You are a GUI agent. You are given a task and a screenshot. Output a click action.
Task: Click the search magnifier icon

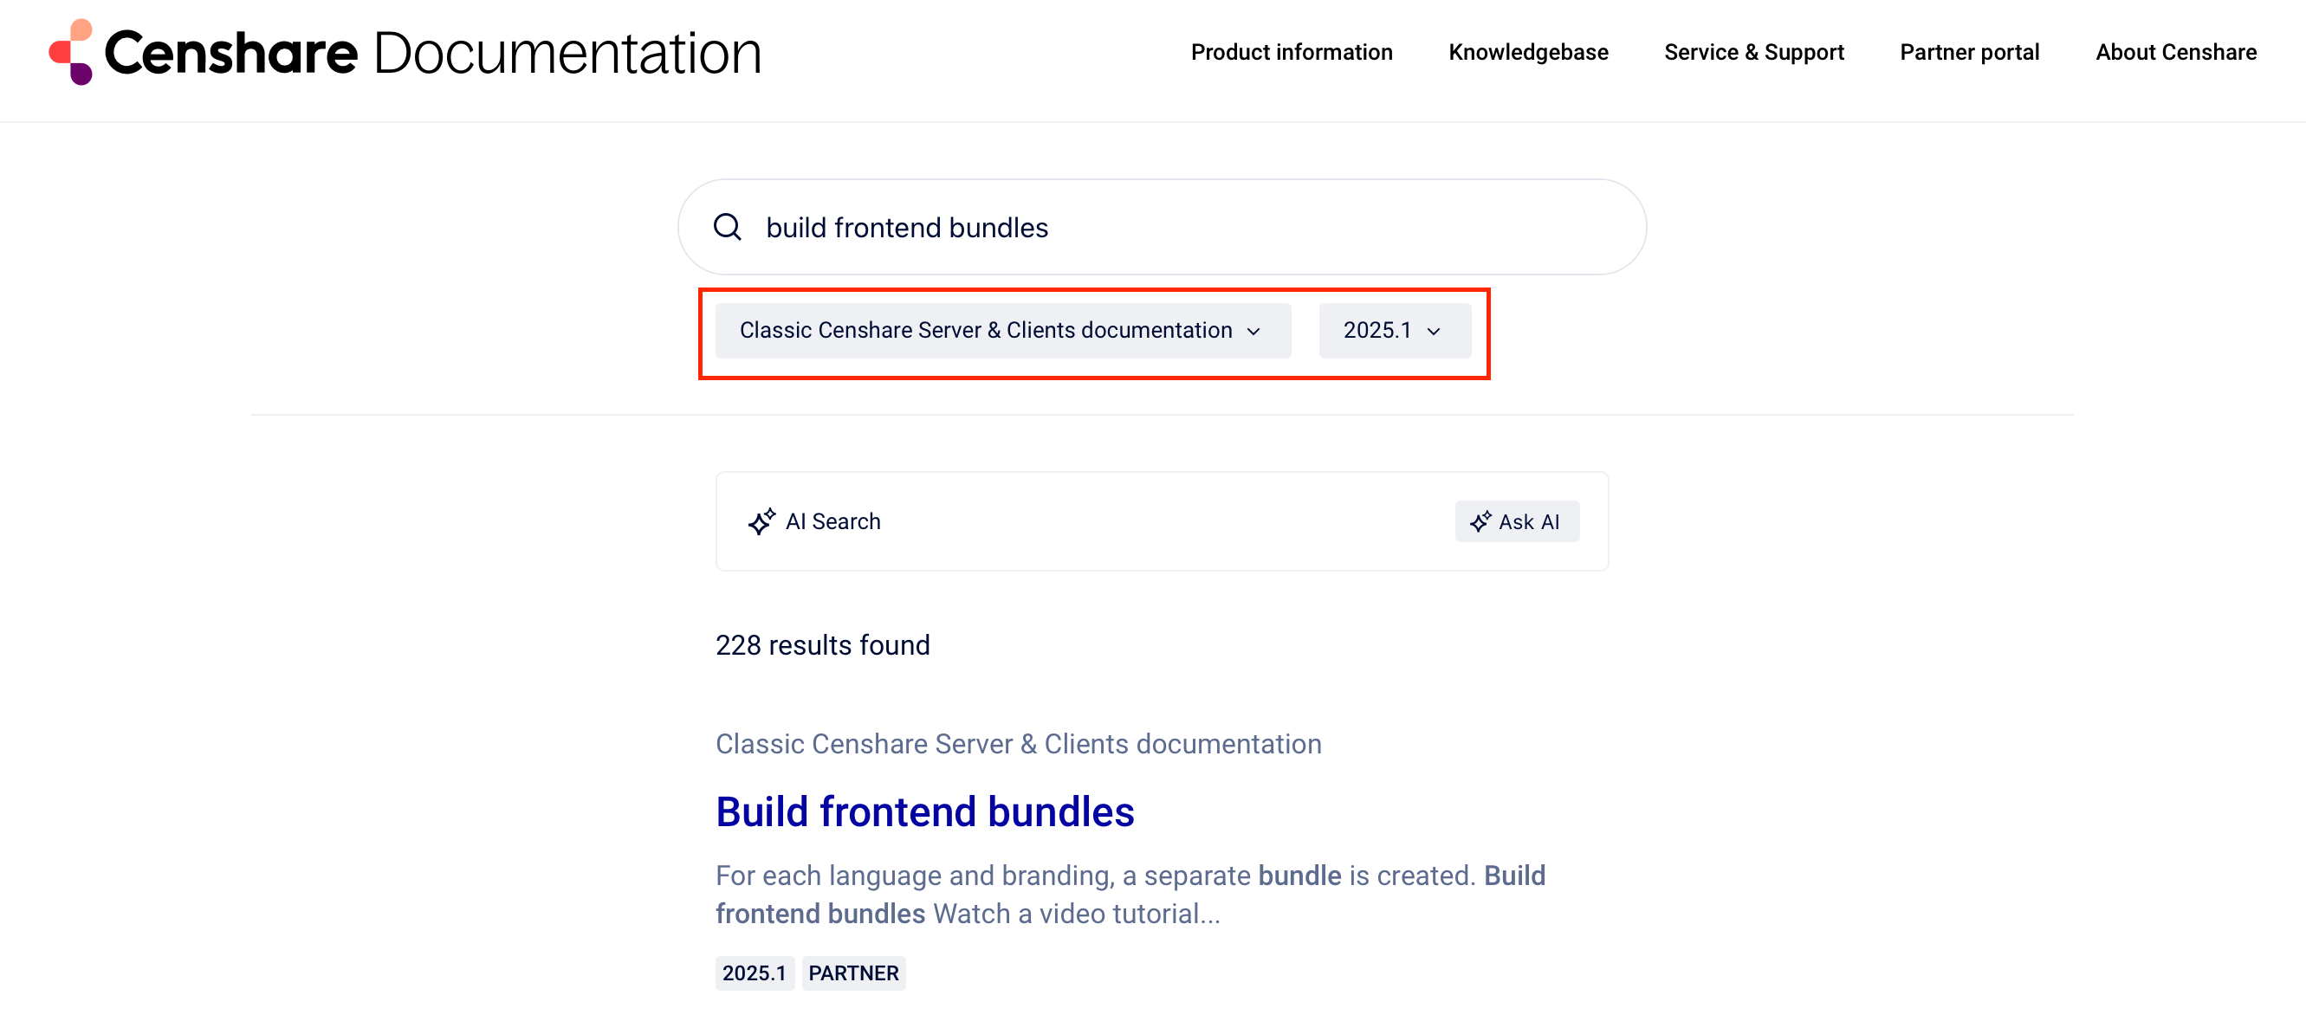coord(727,228)
